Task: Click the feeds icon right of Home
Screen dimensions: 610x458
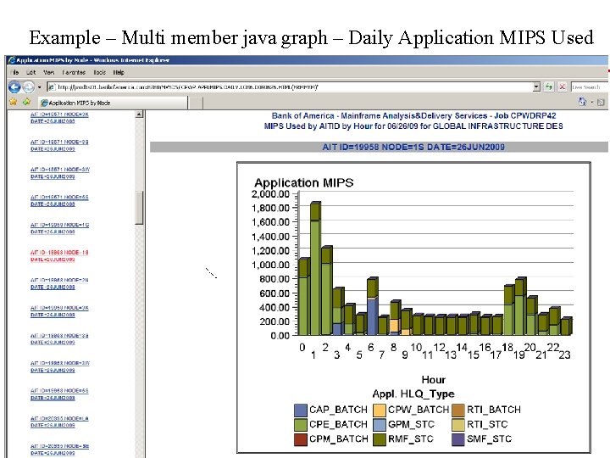Action: 601,103
